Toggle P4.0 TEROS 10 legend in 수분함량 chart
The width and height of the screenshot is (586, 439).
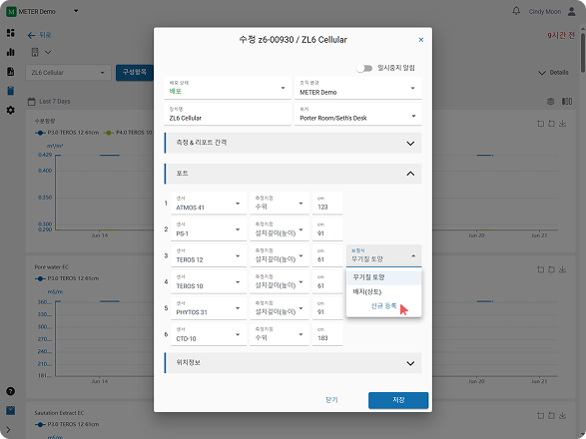coord(128,133)
